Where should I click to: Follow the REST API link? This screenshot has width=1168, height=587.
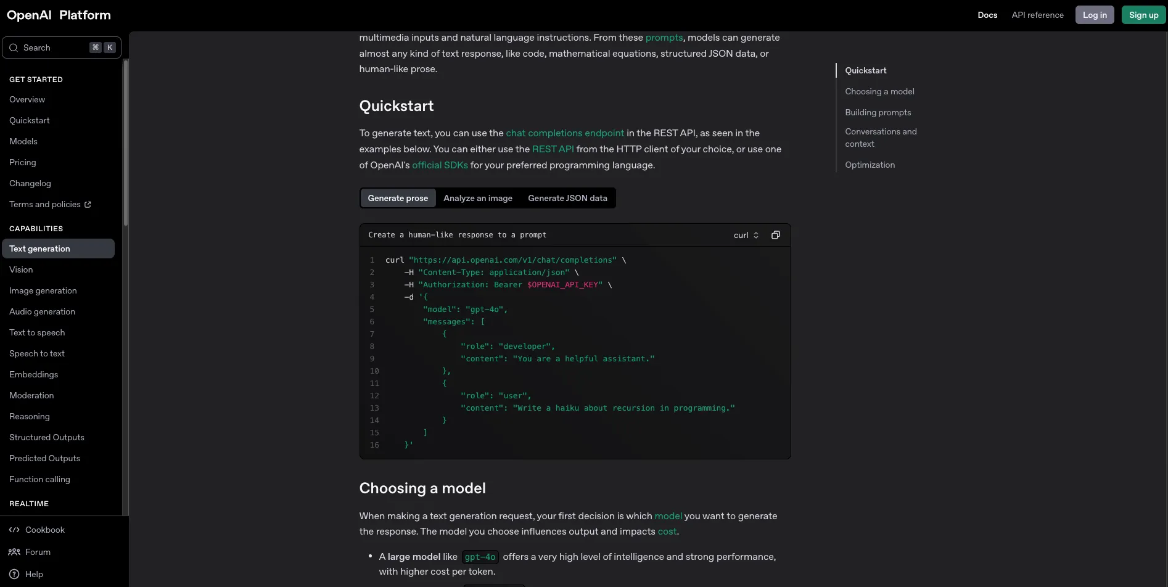pos(553,149)
